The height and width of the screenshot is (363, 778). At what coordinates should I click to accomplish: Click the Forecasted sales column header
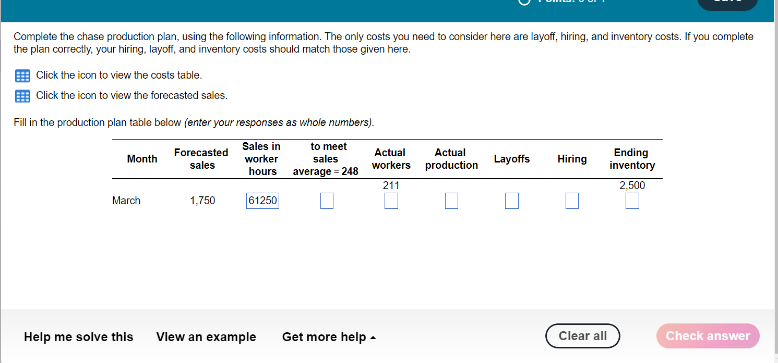201,159
